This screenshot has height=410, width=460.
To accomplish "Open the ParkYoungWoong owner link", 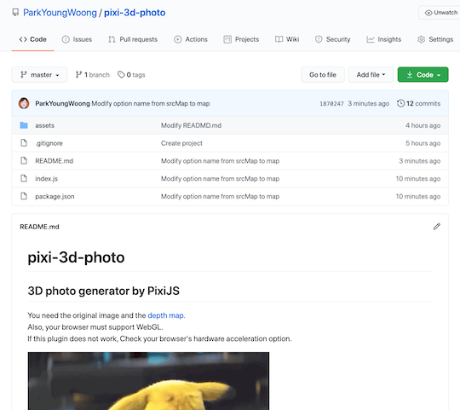I will (60, 13).
